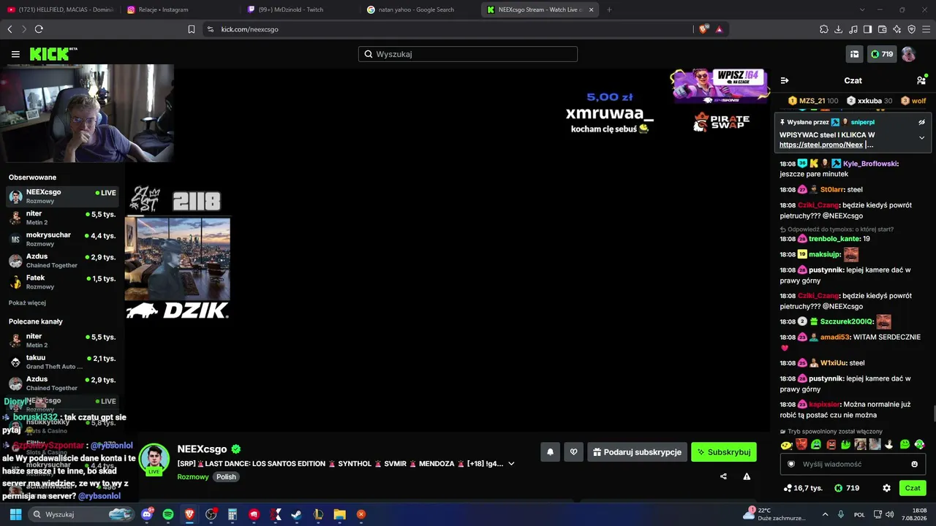This screenshot has width=936, height=526.
Task: Report the stream with the warning icon
Action: click(747, 476)
